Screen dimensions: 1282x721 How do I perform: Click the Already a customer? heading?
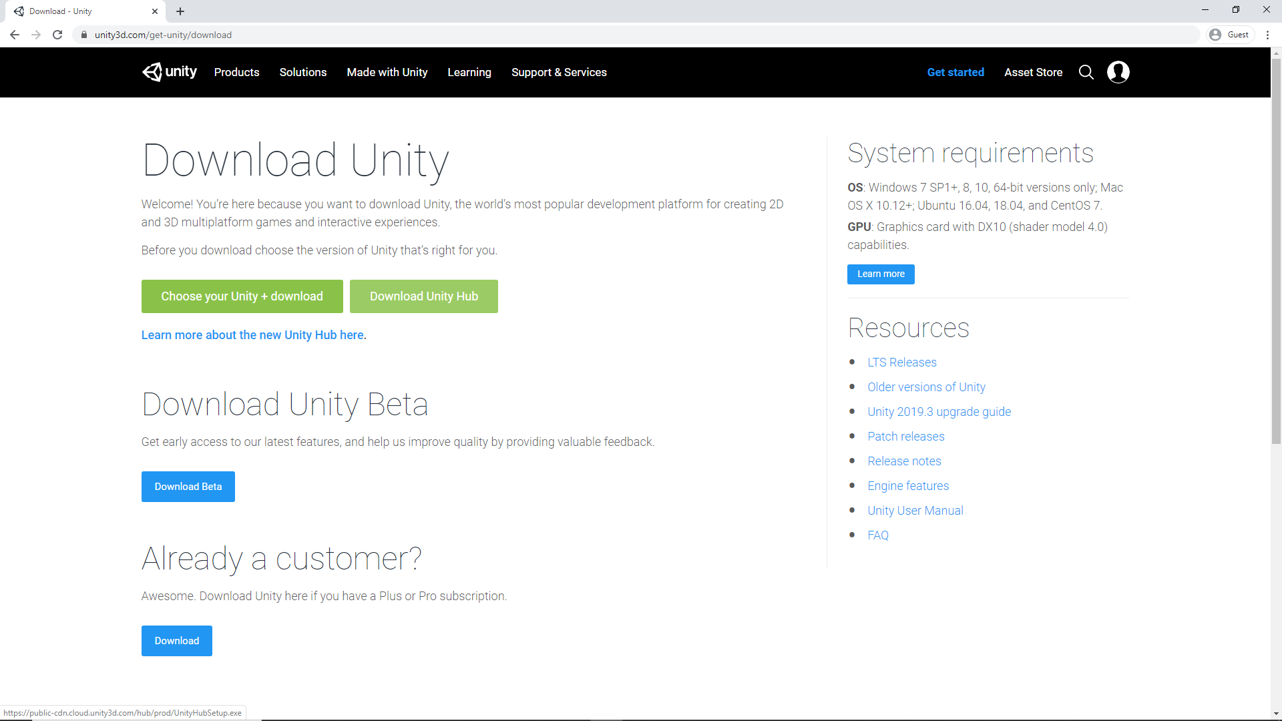pyautogui.click(x=281, y=559)
